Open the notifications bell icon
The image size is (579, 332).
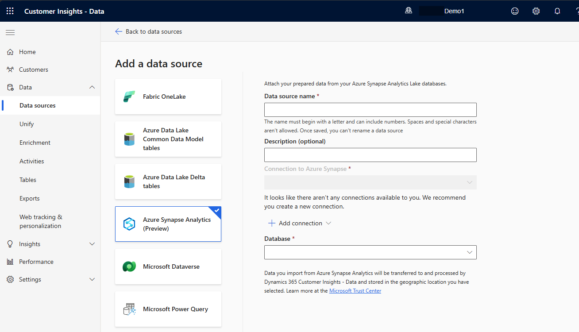tap(557, 11)
